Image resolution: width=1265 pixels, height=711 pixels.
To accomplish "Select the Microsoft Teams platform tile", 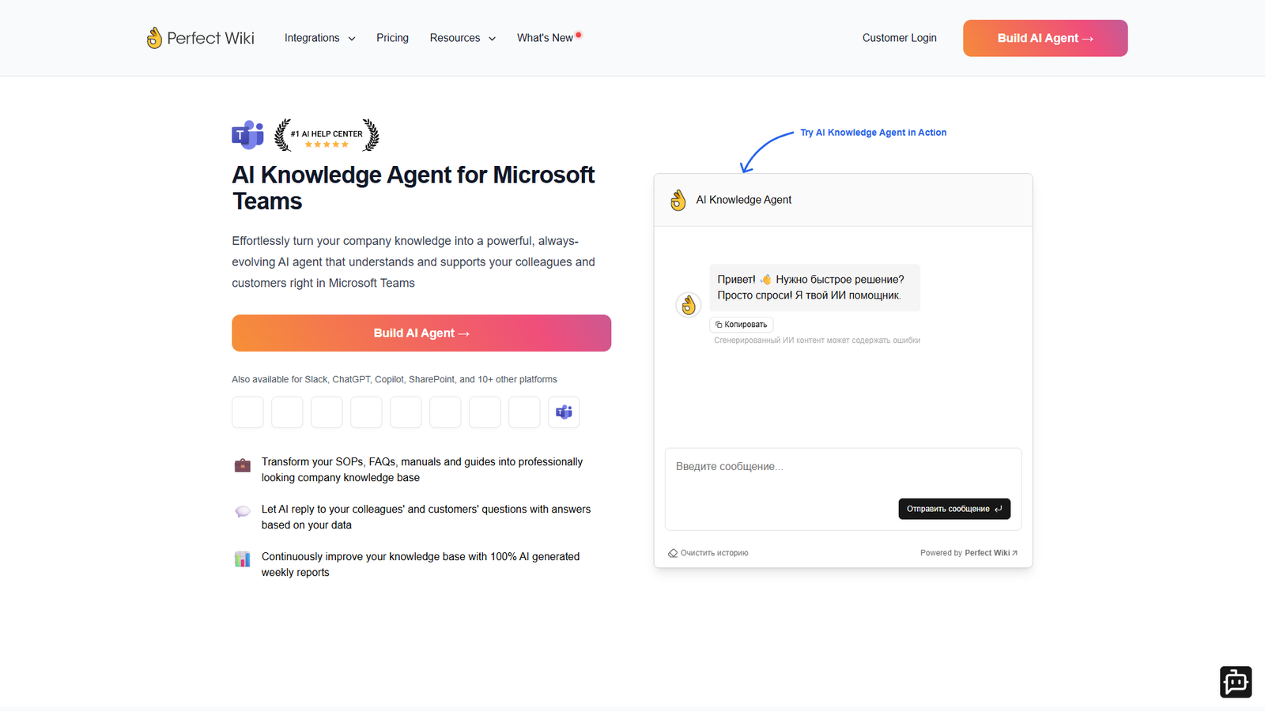I will [564, 412].
